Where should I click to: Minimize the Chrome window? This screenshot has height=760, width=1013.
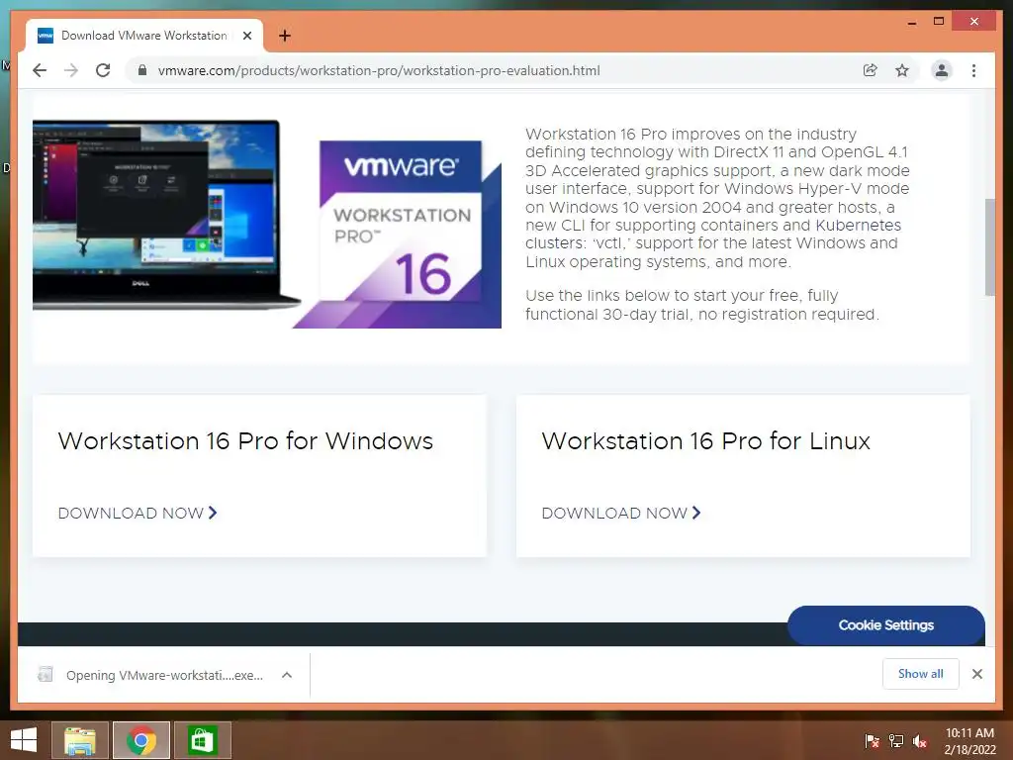click(x=911, y=22)
